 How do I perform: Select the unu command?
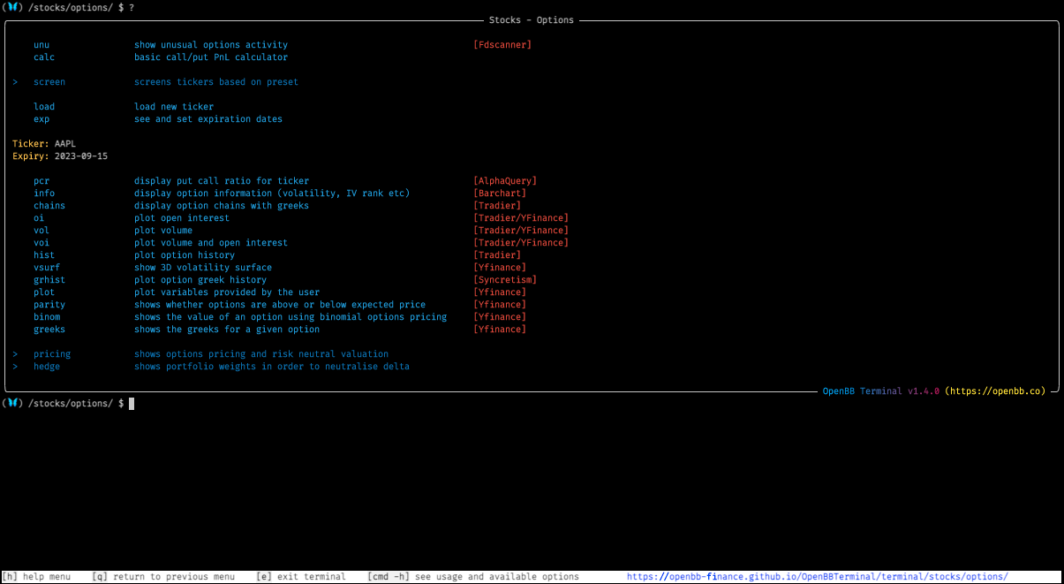pos(42,45)
